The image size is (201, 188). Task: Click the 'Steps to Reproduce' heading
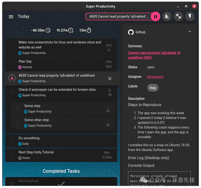point(145,105)
